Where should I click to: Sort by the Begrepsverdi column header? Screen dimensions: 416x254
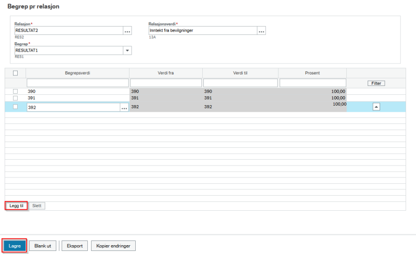pyautogui.click(x=77, y=73)
